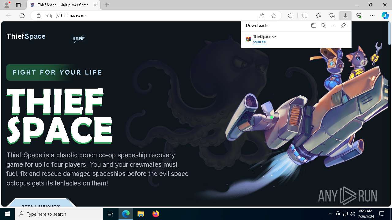Open Task View on taskbar
The image size is (392, 220).
[110, 214]
